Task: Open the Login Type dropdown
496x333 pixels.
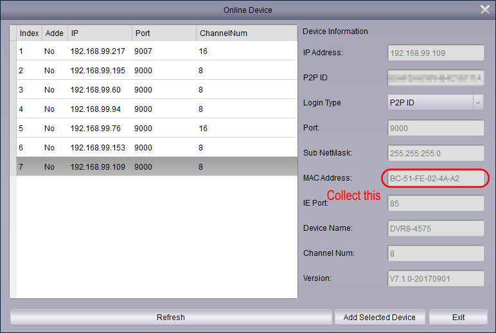Action: click(477, 103)
